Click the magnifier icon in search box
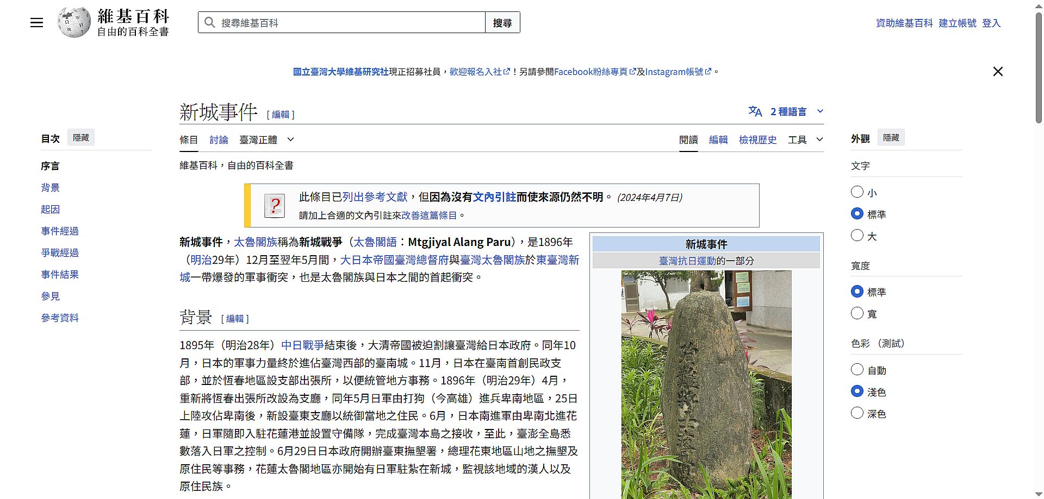This screenshot has height=499, width=1044. coord(209,23)
